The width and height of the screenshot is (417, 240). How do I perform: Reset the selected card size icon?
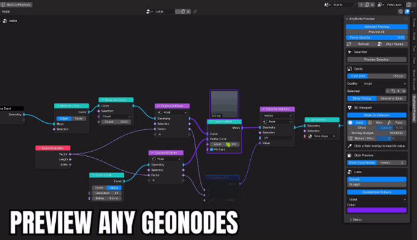pyautogui.click(x=393, y=91)
